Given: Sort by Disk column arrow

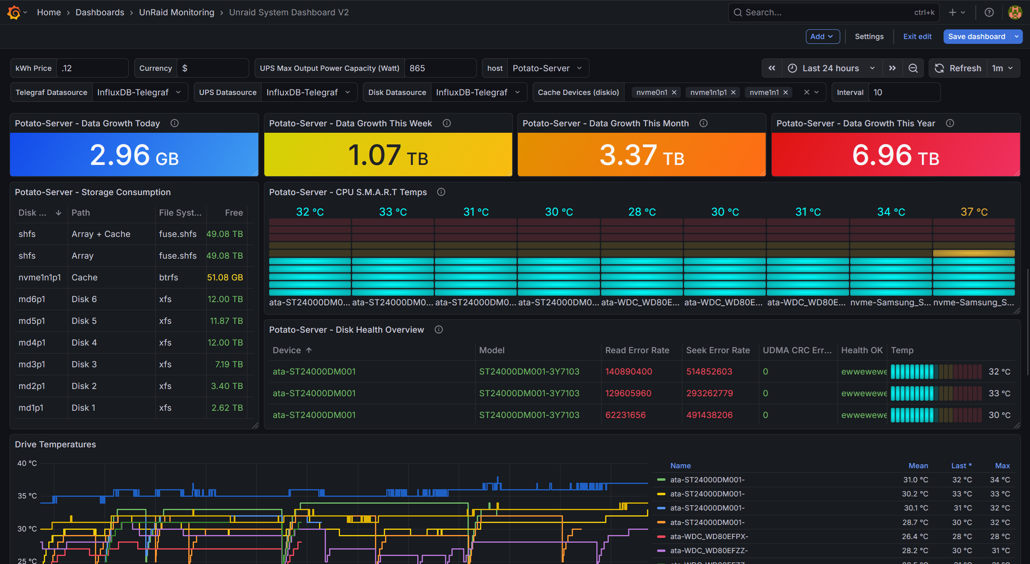Looking at the screenshot, I should pos(58,213).
